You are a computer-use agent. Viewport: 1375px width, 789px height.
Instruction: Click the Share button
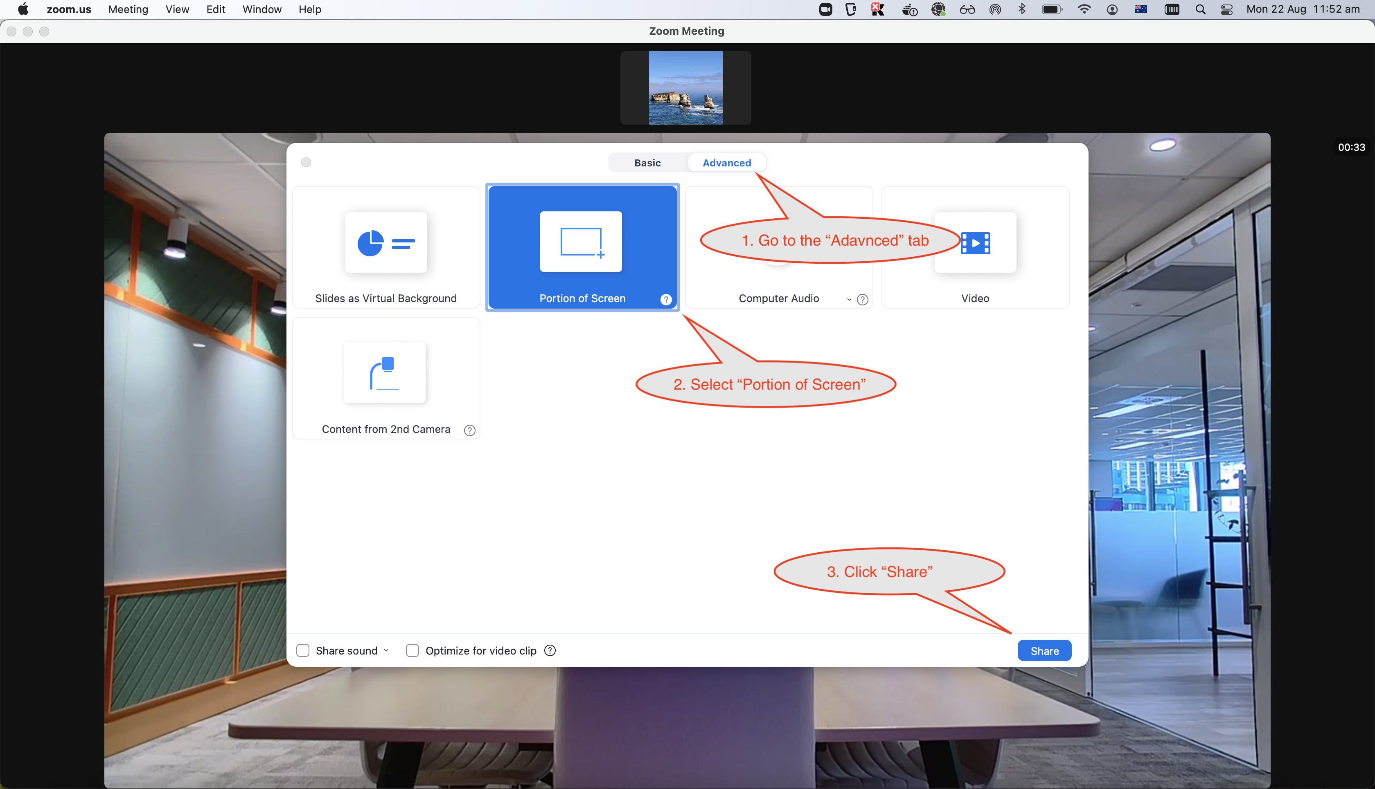[1044, 650]
